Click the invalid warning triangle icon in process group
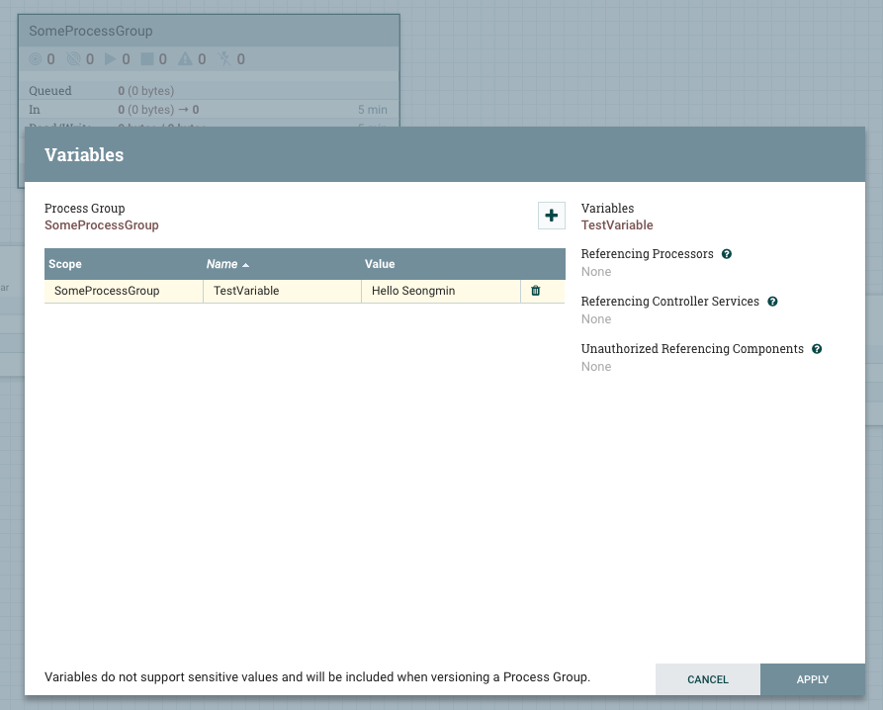This screenshot has height=710, width=883. (185, 59)
